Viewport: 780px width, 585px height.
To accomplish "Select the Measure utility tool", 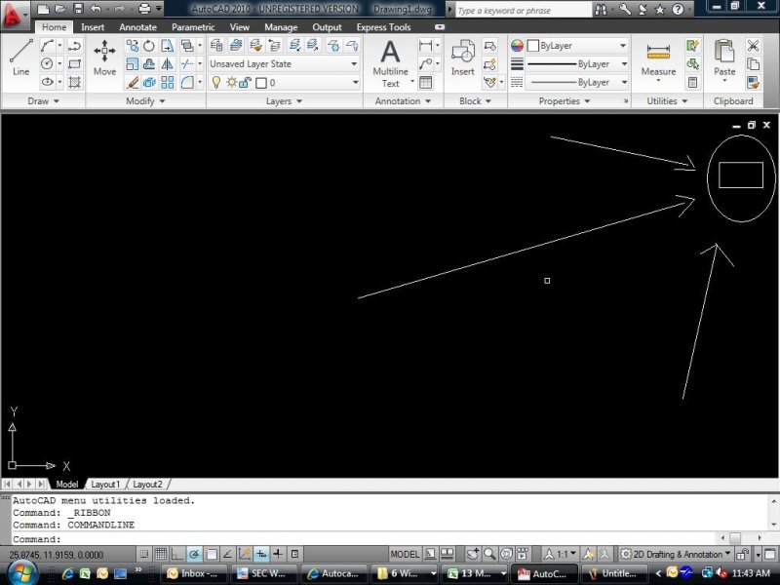I will coord(658,60).
